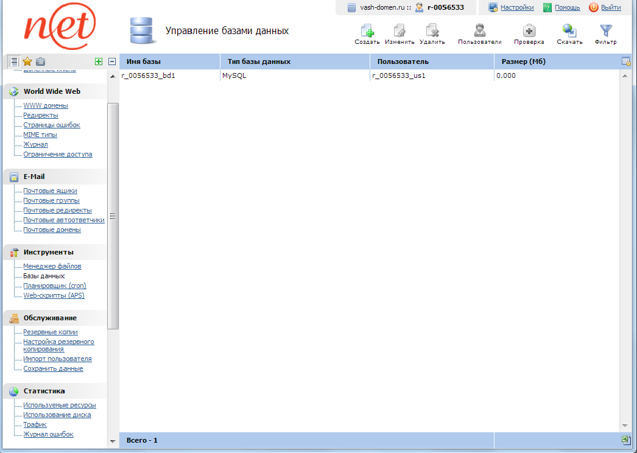Export table via Excel icon in footer
Screen dimensions: 637x453
click(625, 440)
